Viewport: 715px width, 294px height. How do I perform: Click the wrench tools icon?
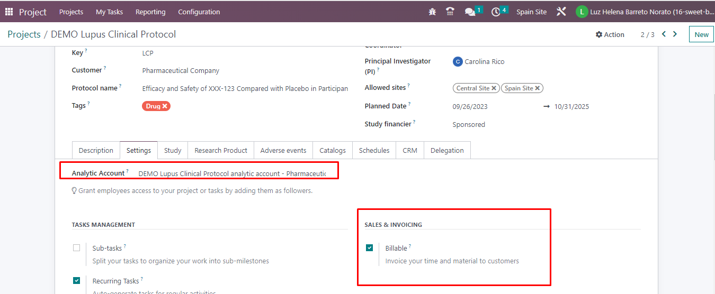point(561,12)
